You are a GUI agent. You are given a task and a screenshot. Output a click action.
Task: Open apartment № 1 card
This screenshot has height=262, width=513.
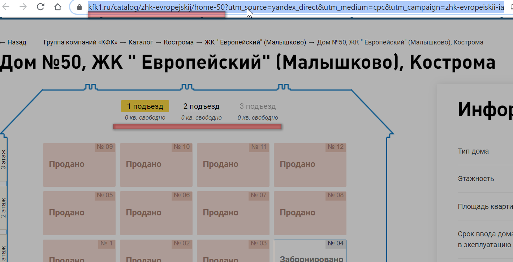(79, 251)
